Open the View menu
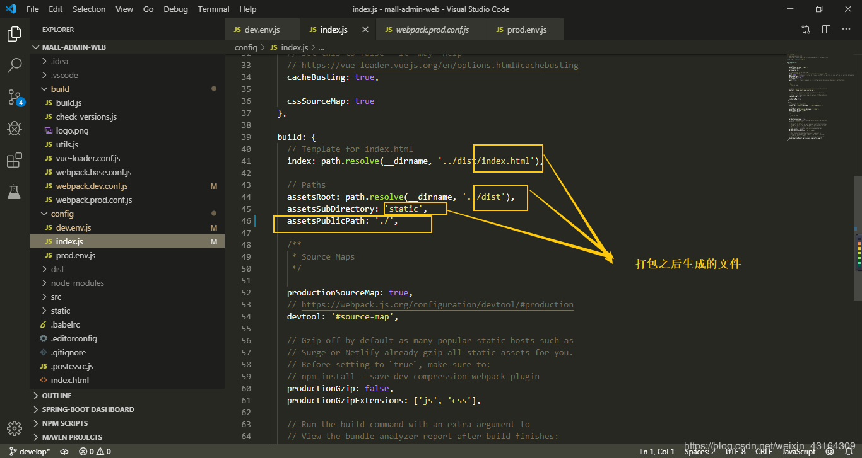The image size is (862, 458). [124, 9]
